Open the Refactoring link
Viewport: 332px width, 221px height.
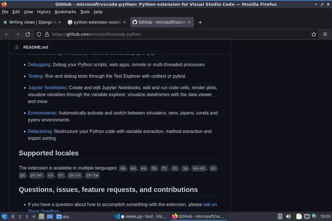(40, 131)
